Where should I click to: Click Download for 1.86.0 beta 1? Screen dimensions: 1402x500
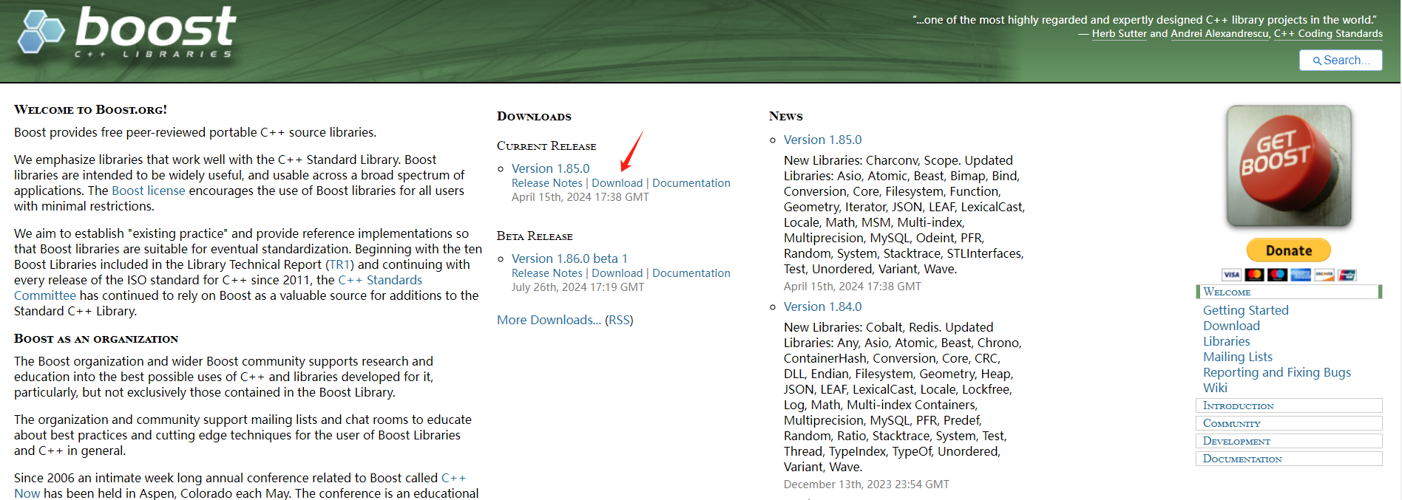pyautogui.click(x=617, y=273)
